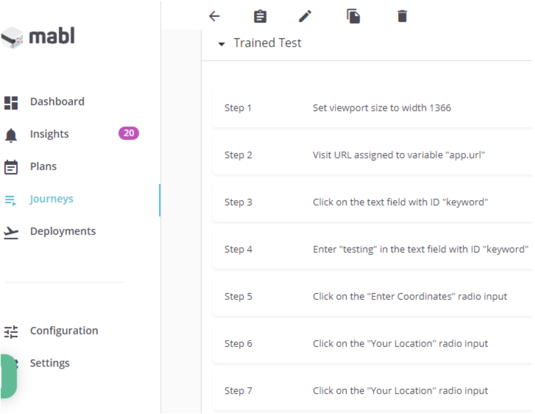Click the mabl logo
535x414 pixels.
point(38,38)
